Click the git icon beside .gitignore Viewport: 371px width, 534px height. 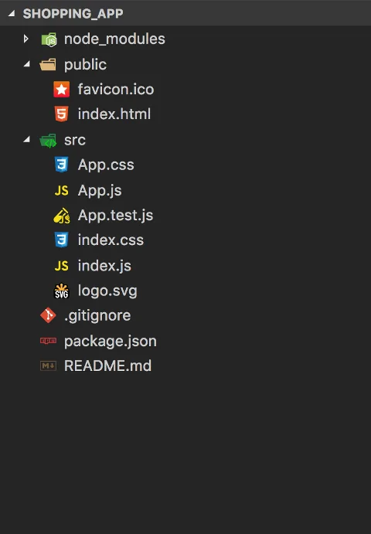tap(48, 315)
